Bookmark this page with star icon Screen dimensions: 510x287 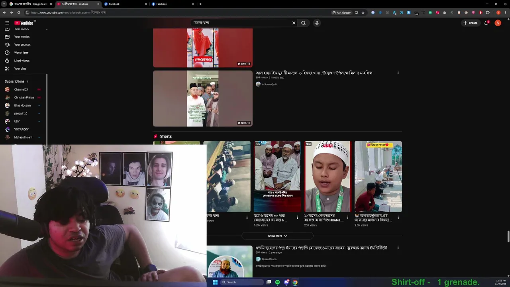tap(363, 12)
